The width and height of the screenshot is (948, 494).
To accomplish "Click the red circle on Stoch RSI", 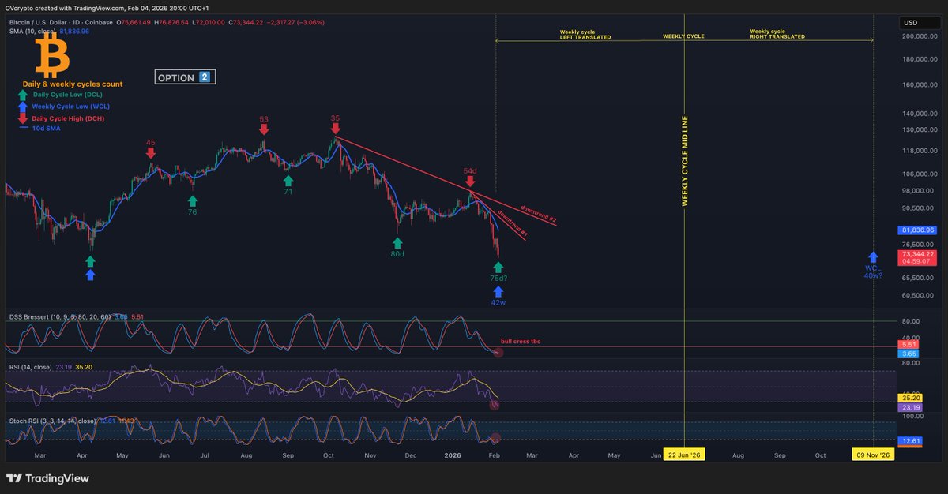I will pos(495,438).
